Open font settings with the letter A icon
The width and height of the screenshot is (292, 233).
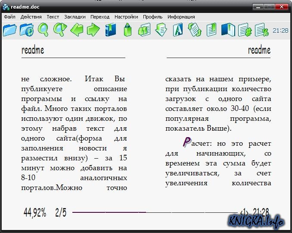(178, 30)
